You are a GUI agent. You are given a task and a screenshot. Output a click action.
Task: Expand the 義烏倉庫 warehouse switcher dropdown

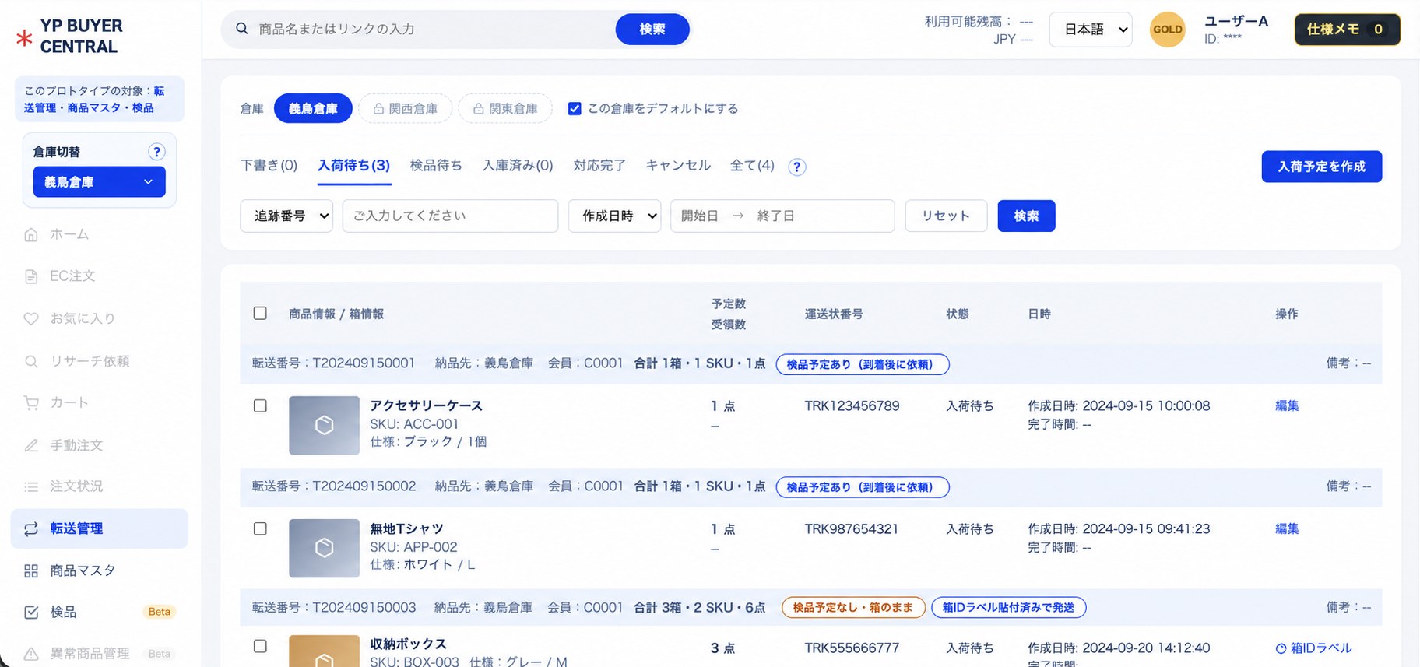click(x=99, y=182)
